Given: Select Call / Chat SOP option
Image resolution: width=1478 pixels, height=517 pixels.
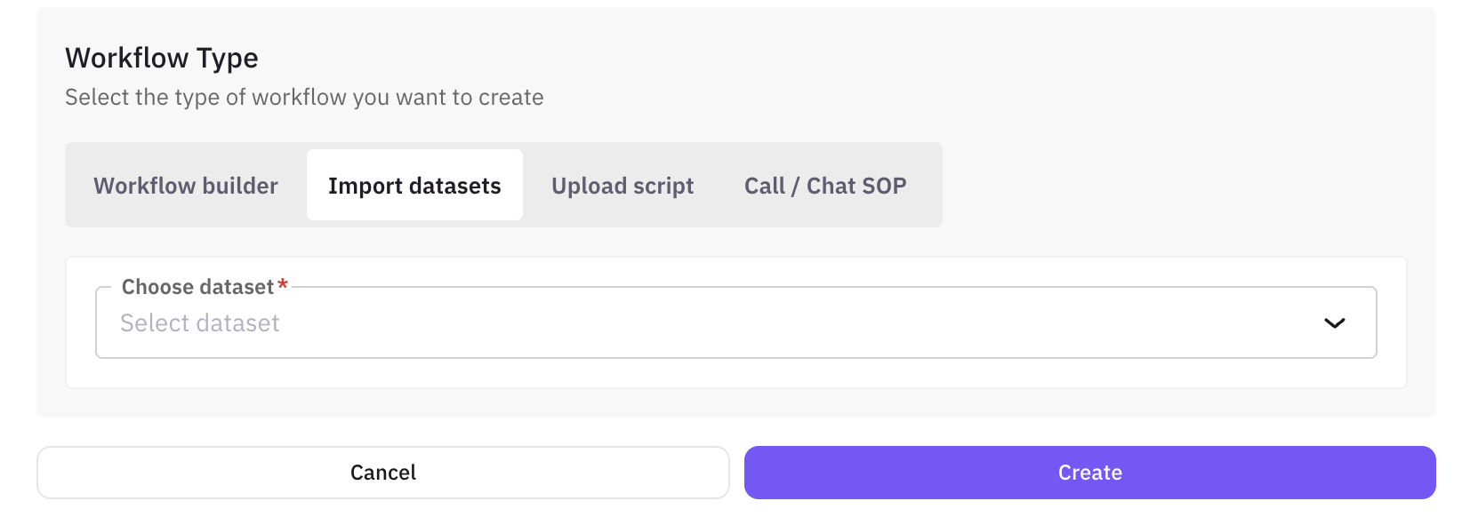Looking at the screenshot, I should point(825,186).
